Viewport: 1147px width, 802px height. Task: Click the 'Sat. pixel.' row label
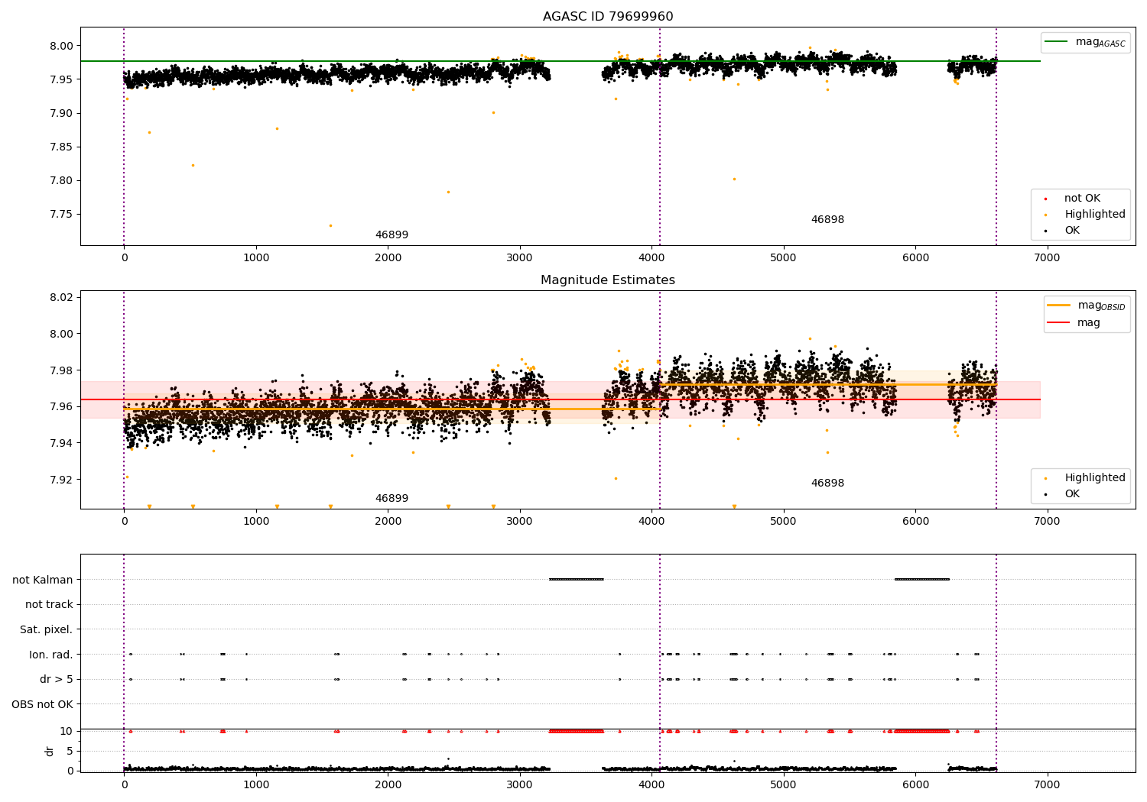coord(47,630)
